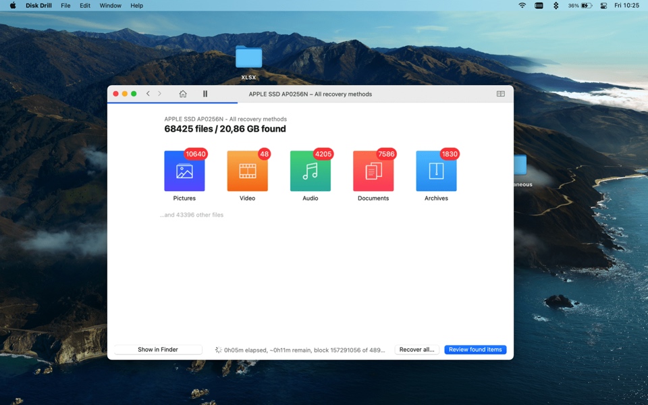Click the '68425 files / 20,86 GB found' heading
Screen dimensions: 648x405
pos(225,129)
